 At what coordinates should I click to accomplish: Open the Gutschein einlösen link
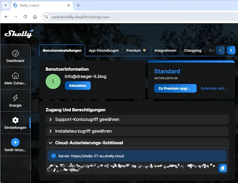pyautogui.click(x=213, y=88)
